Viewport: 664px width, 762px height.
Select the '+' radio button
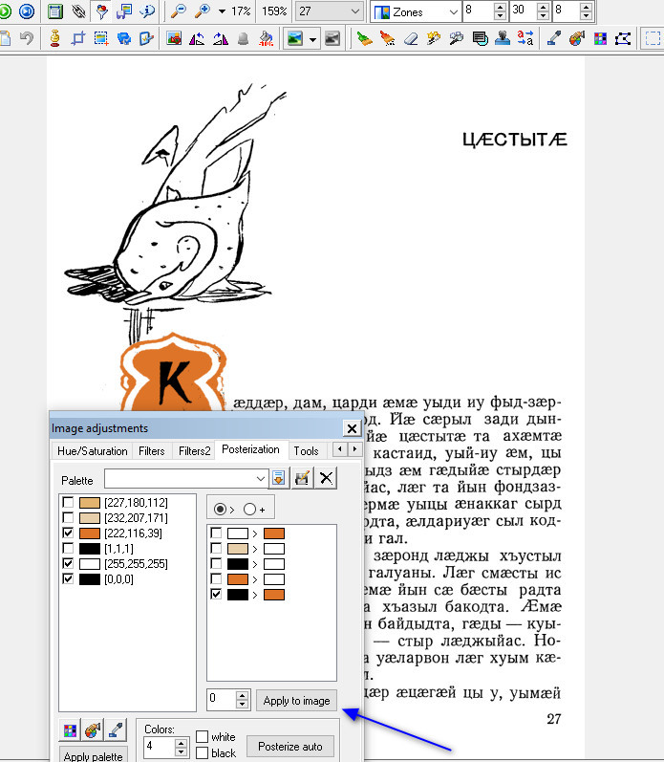tap(250, 510)
